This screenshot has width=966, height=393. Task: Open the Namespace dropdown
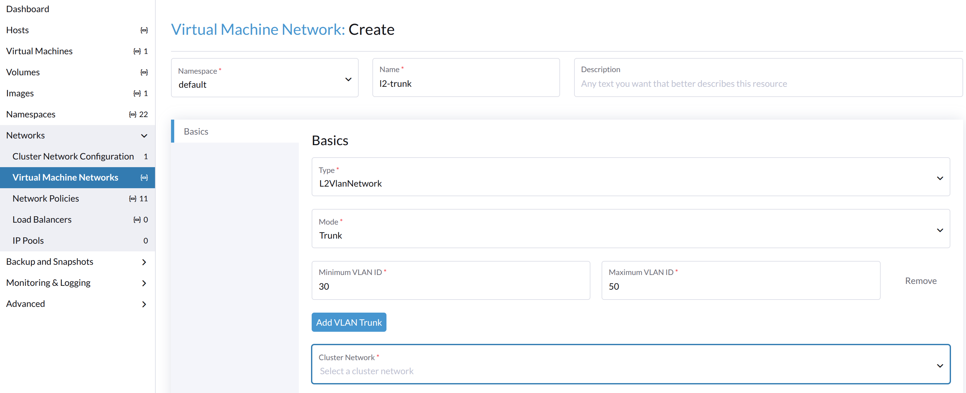pyautogui.click(x=264, y=78)
